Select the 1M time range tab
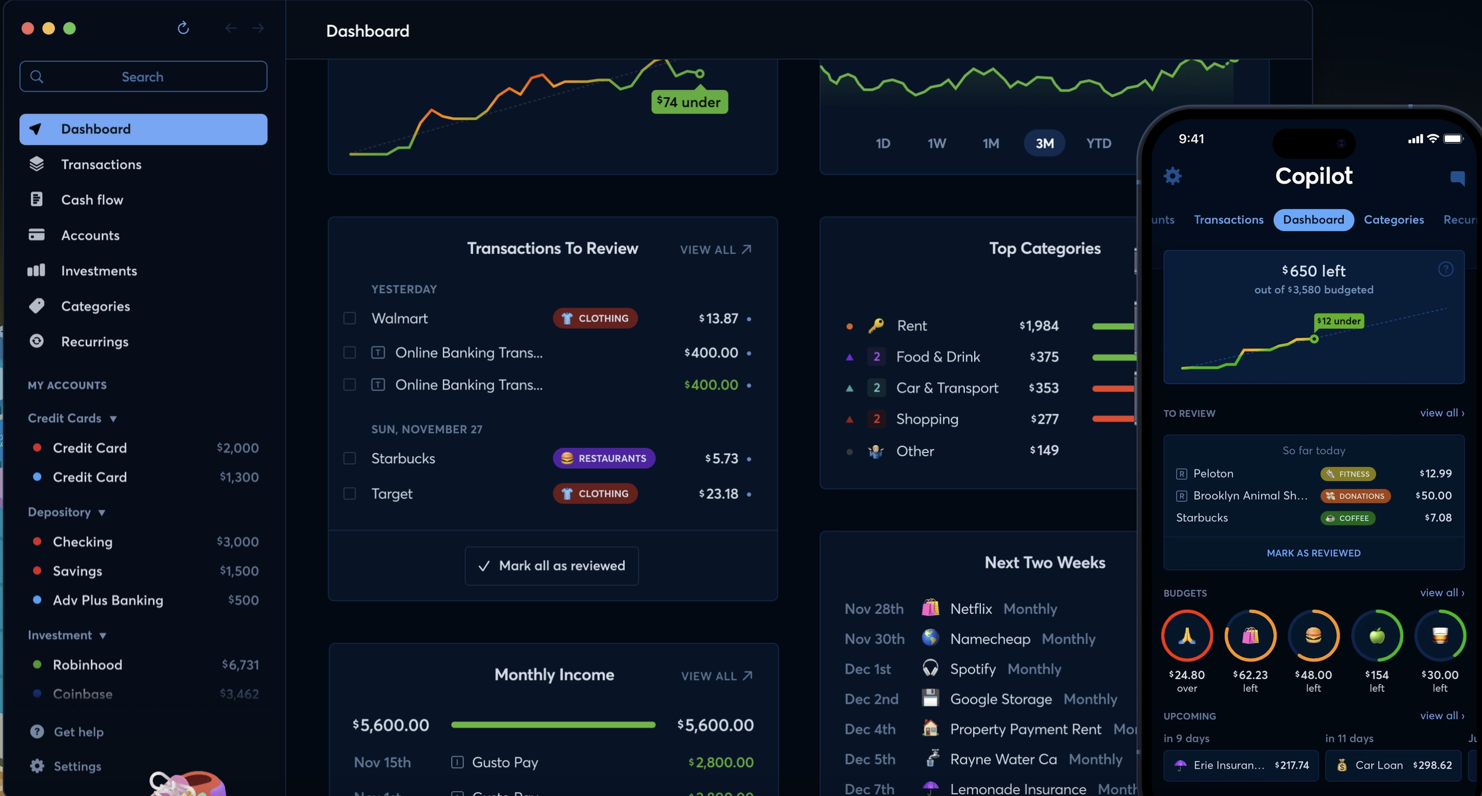This screenshot has width=1482, height=796. tap(991, 143)
